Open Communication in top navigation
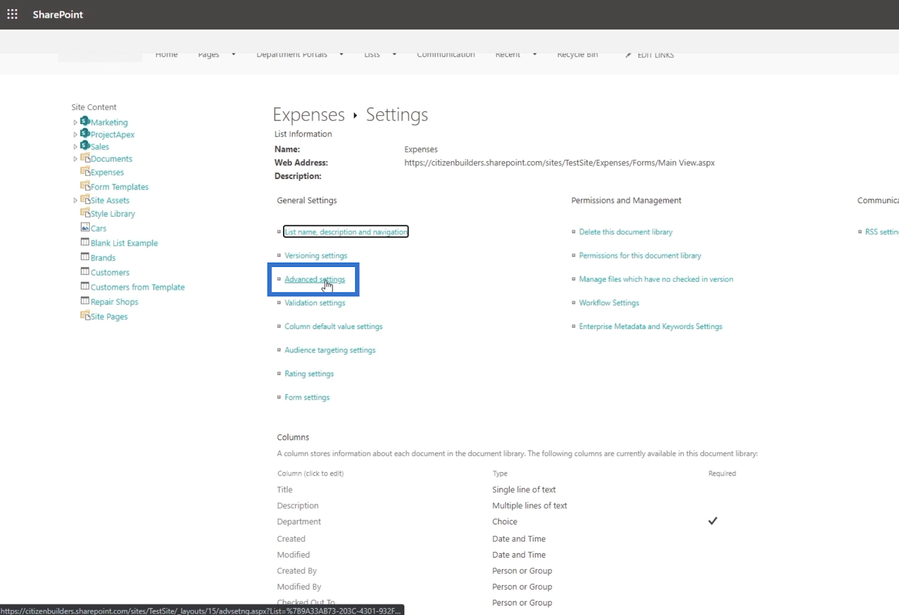The width and height of the screenshot is (899, 615). (446, 55)
